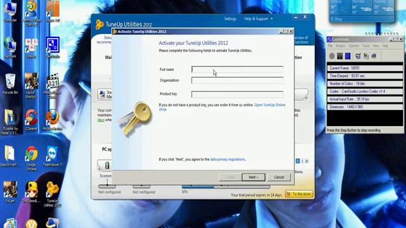Select the VoLam desktop shortcut

10,192
